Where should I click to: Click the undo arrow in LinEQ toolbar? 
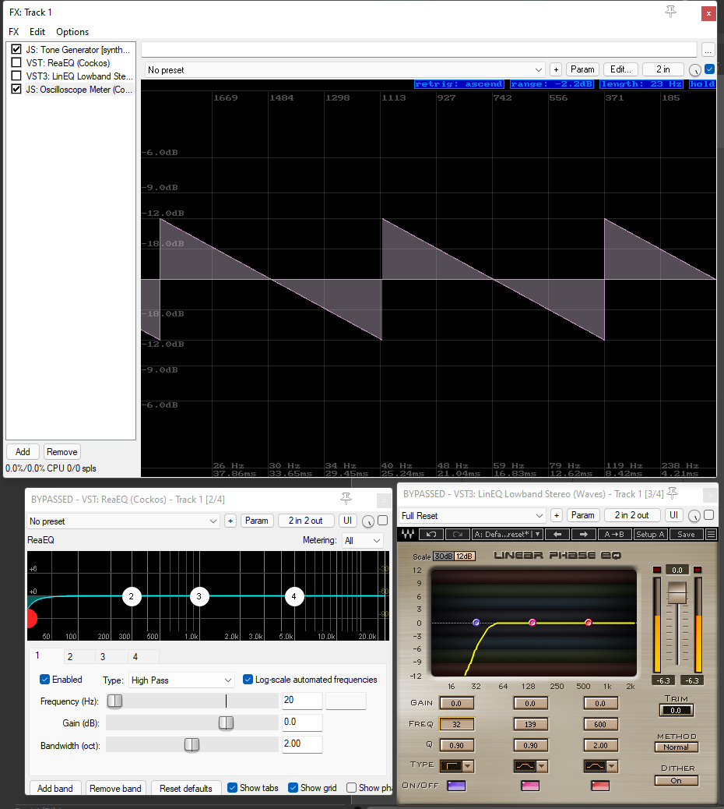(431, 535)
